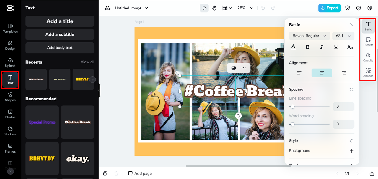
Task: Switch to the Arrange tab
Action: [x=368, y=73]
